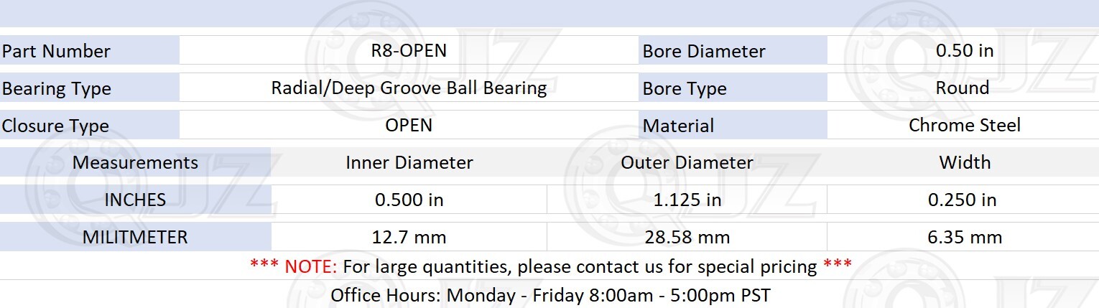
Task: Select the 'INCHES' row label
Action: [x=135, y=200]
